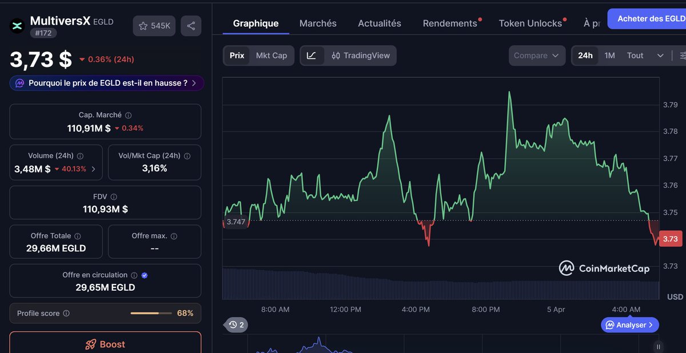
Task: Click info icon next to FDV
Action: tap(114, 196)
